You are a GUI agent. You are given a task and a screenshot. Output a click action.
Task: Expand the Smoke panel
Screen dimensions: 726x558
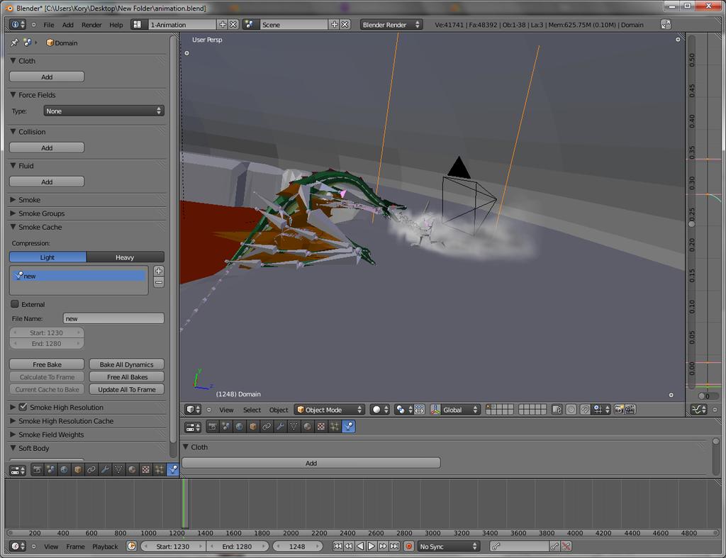pos(13,200)
